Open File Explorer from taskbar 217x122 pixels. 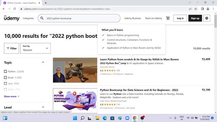tap(97, 118)
